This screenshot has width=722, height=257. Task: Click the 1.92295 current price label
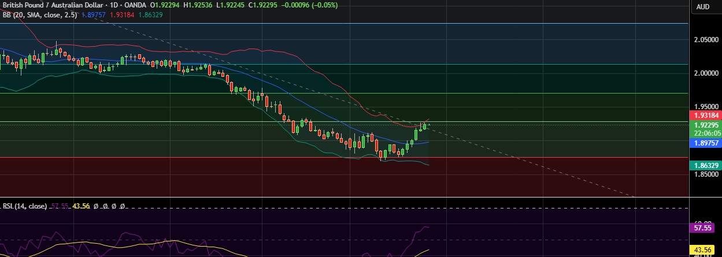pos(706,124)
